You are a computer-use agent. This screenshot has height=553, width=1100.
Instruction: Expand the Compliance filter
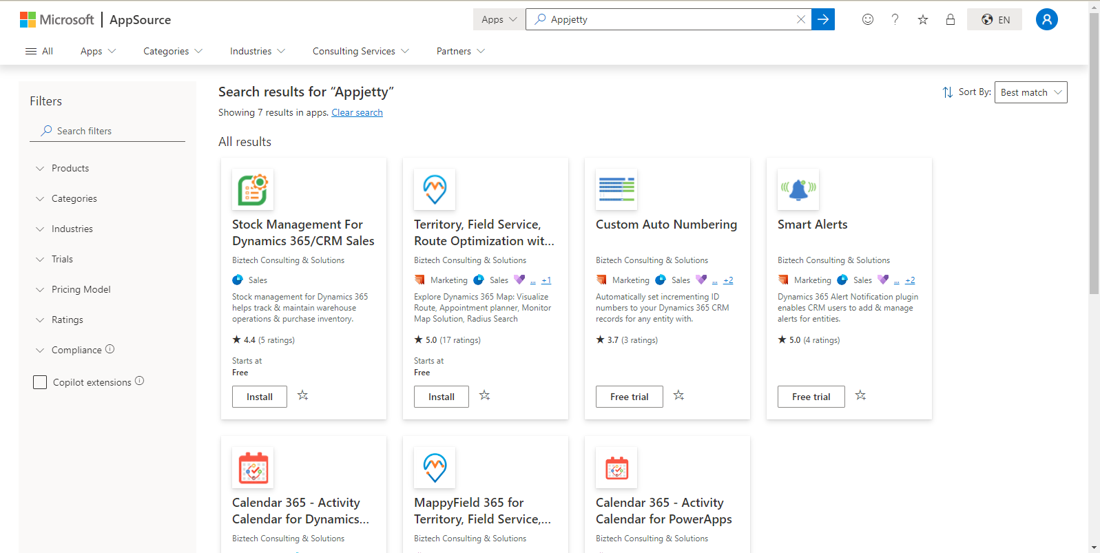(x=69, y=350)
